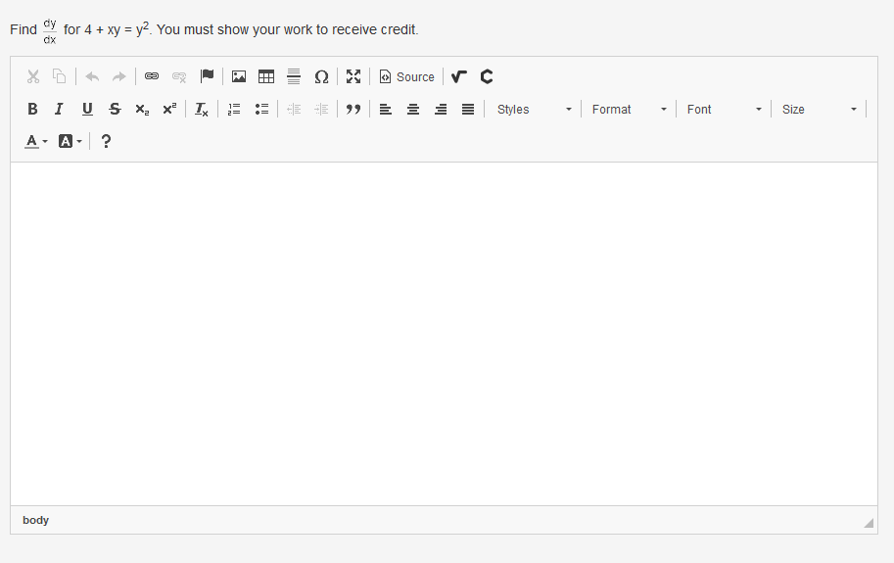The image size is (894, 563).
Task: Remove formatting with Tx icon
Action: [202, 109]
